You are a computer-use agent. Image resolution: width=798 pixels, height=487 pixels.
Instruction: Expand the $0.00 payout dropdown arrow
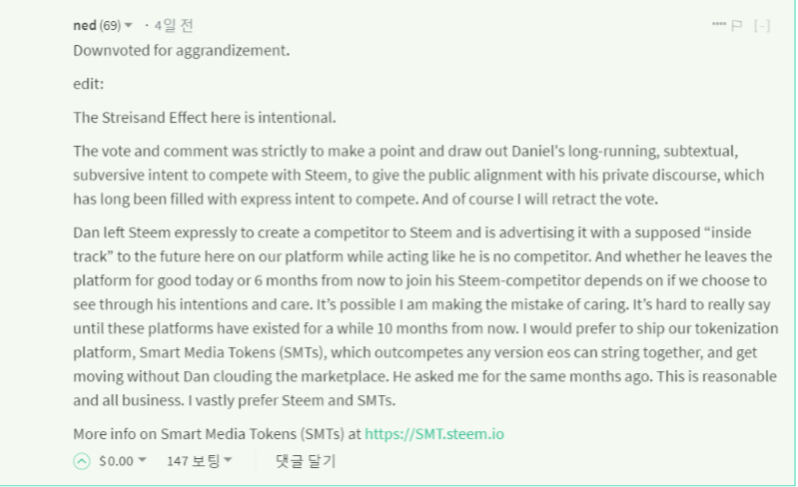pos(142,461)
